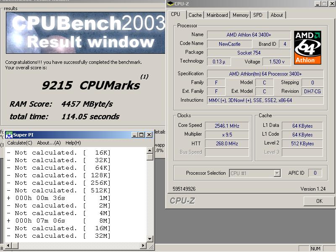Click the Super PI window resize grip
Viewport: 336px width, 252px height.
[151, 247]
